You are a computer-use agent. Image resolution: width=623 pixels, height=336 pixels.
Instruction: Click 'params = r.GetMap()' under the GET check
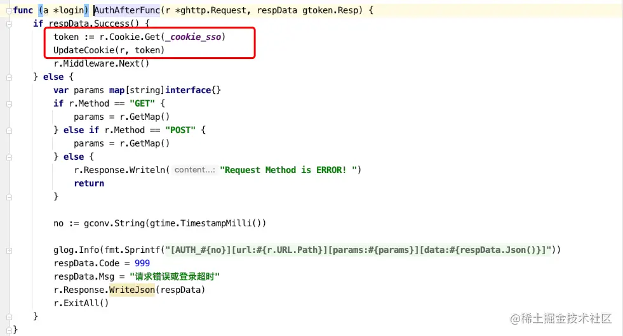121,117
